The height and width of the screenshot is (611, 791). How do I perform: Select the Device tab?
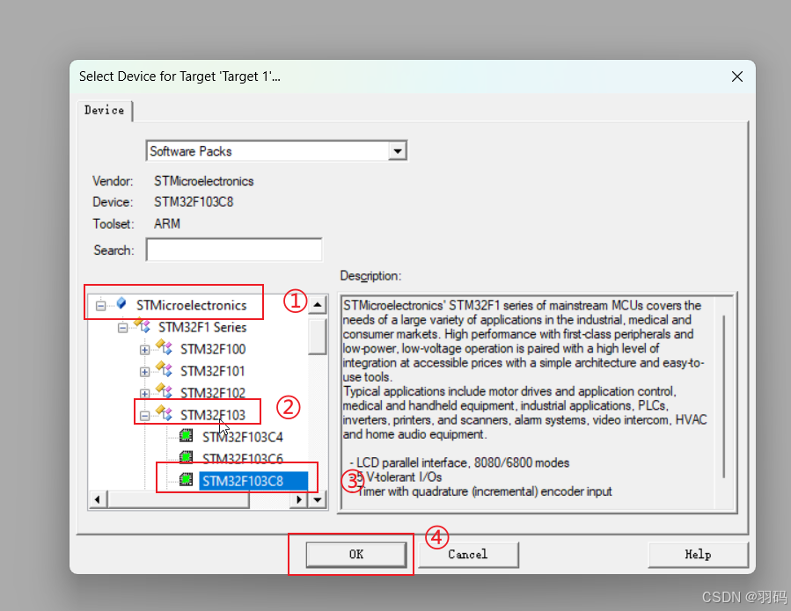click(x=105, y=111)
